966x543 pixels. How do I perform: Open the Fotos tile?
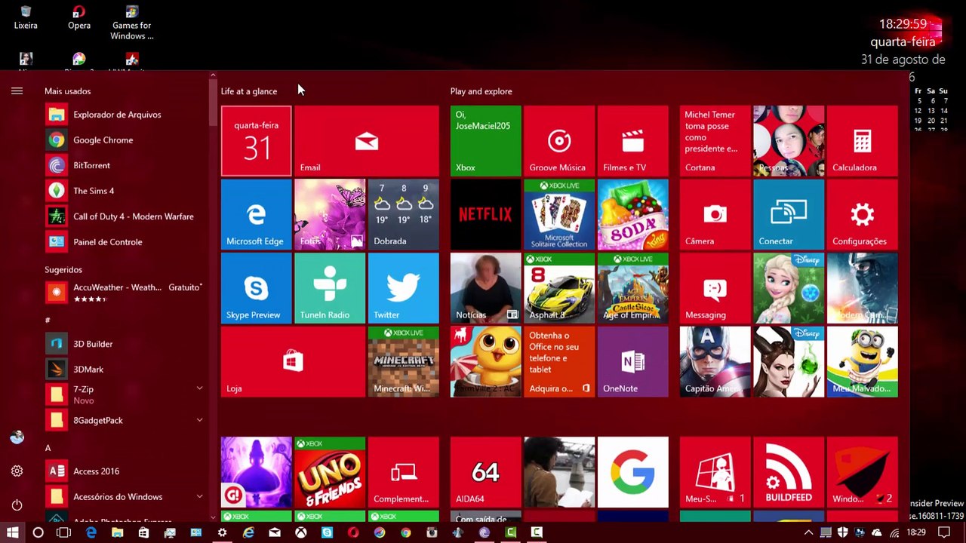[x=330, y=214]
